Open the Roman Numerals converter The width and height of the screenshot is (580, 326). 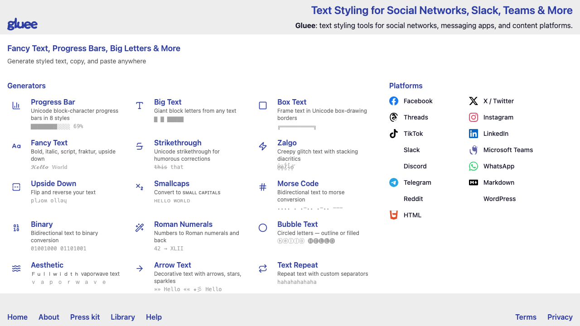tap(183, 224)
